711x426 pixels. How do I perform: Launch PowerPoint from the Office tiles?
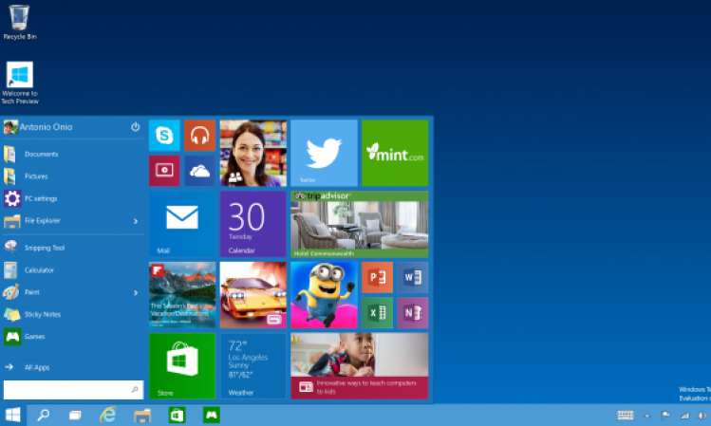378,277
